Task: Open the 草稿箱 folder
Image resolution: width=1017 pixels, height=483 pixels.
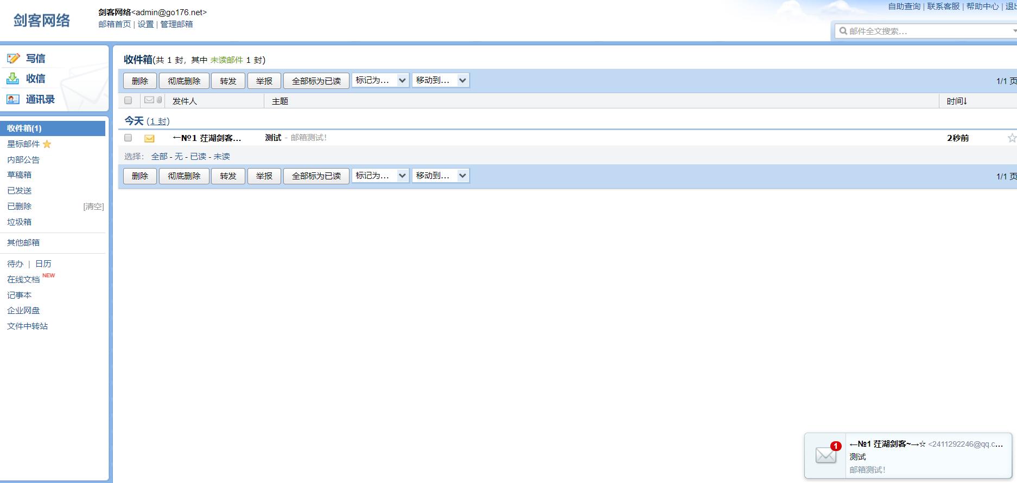Action: click(19, 175)
